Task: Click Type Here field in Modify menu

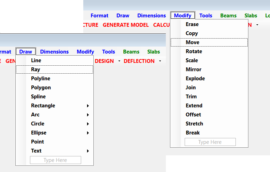Action: (210, 142)
